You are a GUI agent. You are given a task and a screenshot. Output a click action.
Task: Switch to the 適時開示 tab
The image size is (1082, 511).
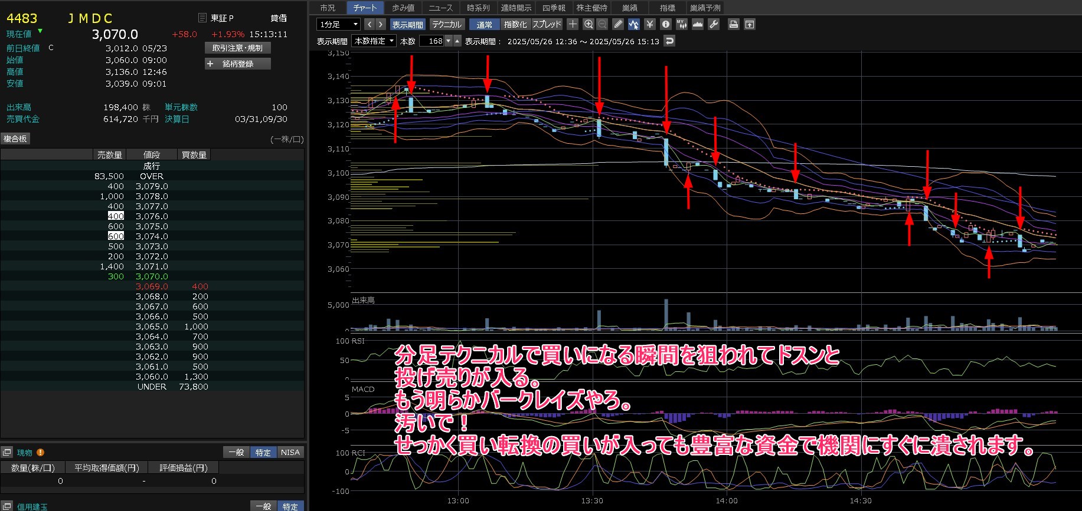516,8
